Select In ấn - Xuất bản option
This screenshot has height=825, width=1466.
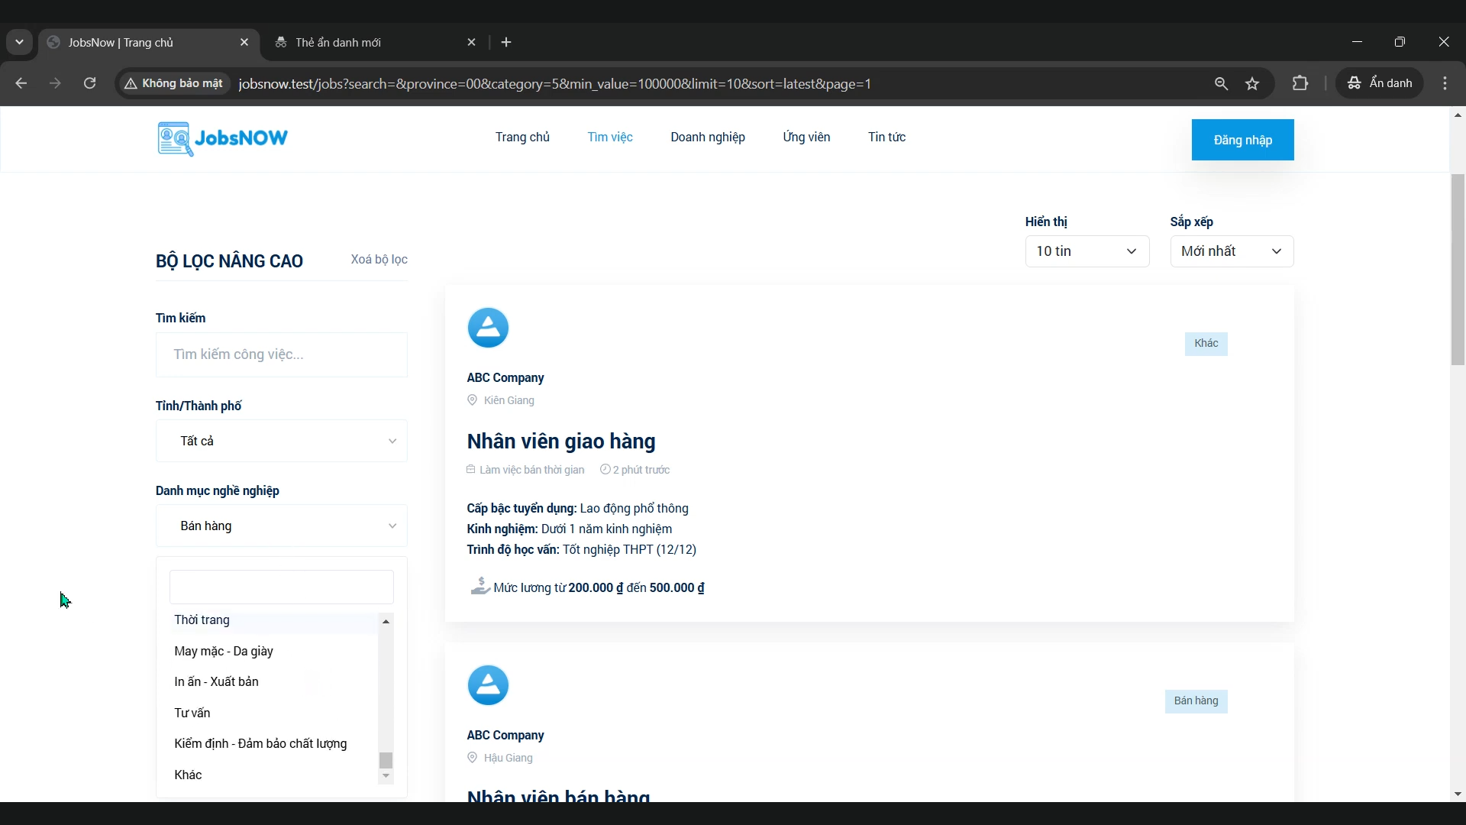tap(273, 681)
